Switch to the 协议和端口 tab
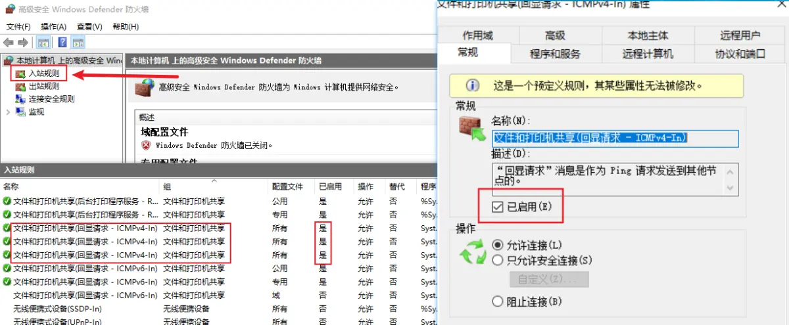 [x=740, y=54]
